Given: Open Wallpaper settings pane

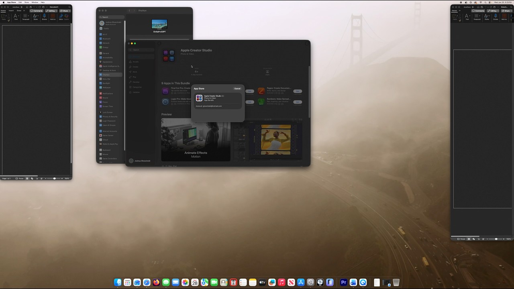Looking at the screenshot, I should [111, 88].
